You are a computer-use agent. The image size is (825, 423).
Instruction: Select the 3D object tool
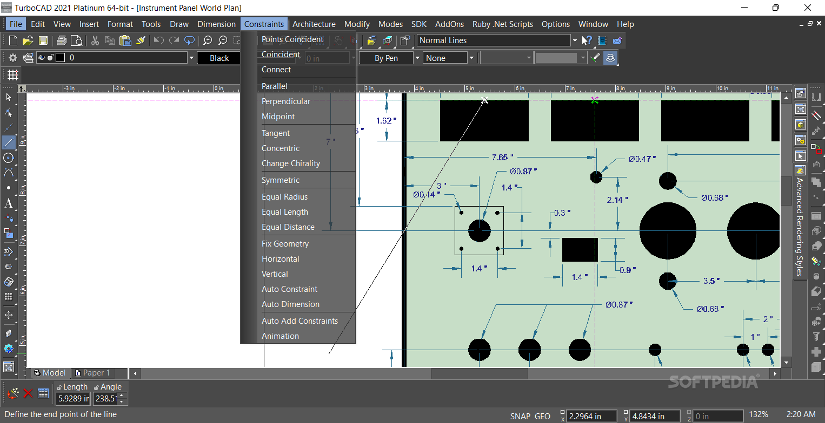[9, 251]
